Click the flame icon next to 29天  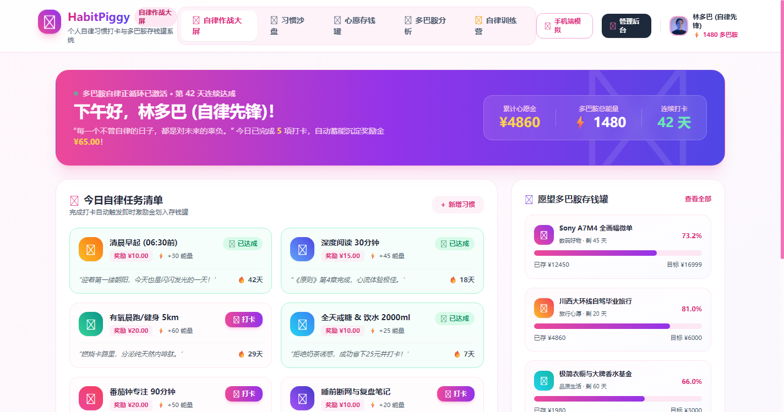[x=241, y=354]
